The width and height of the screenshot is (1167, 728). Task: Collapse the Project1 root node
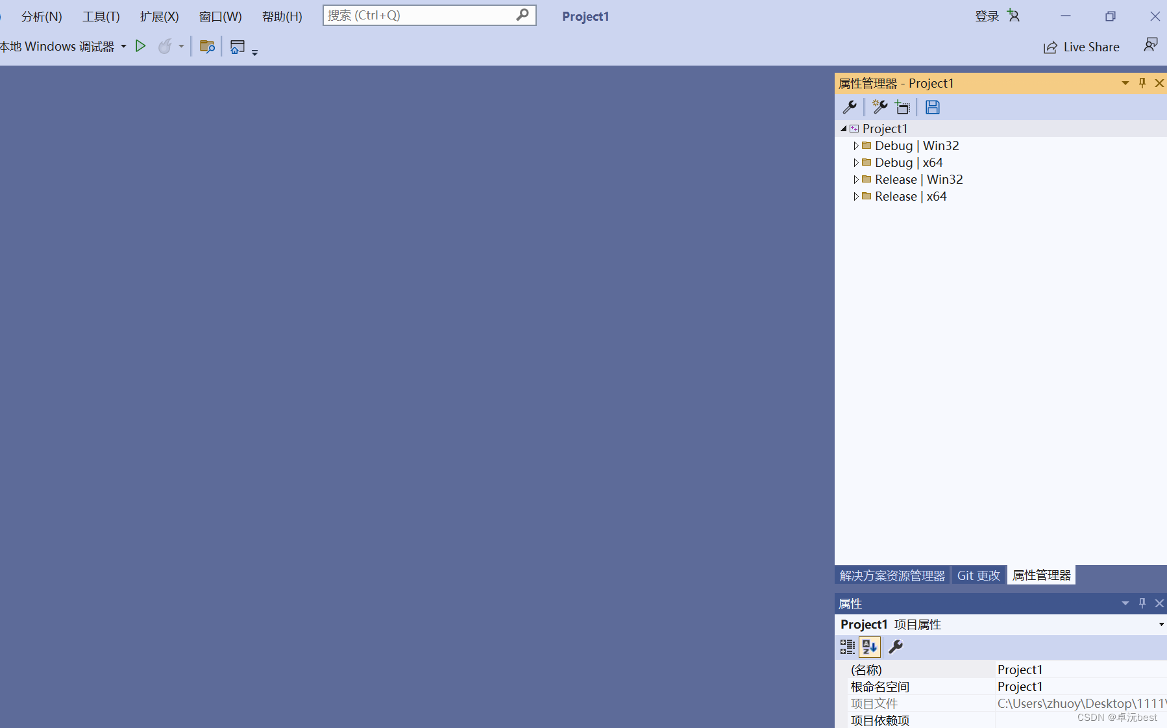click(x=842, y=128)
